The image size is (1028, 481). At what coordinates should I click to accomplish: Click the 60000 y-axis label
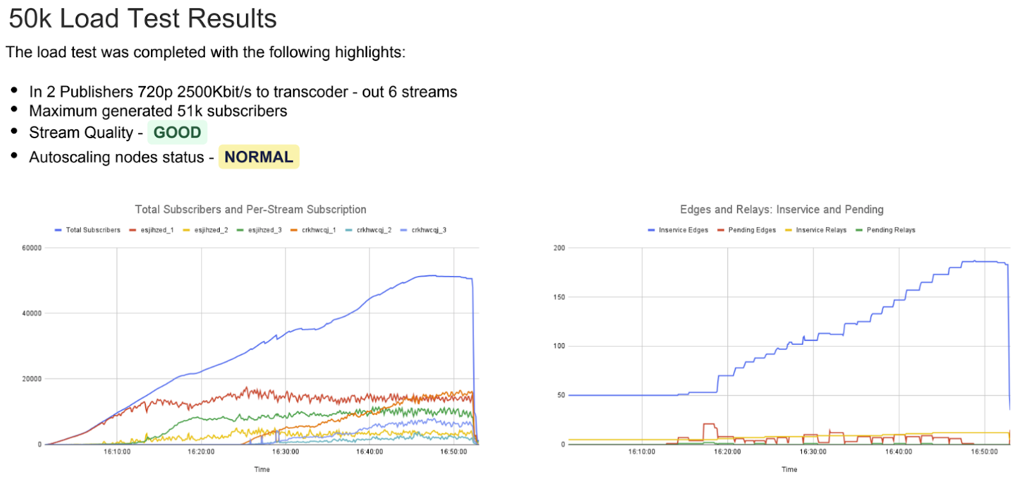pos(31,248)
